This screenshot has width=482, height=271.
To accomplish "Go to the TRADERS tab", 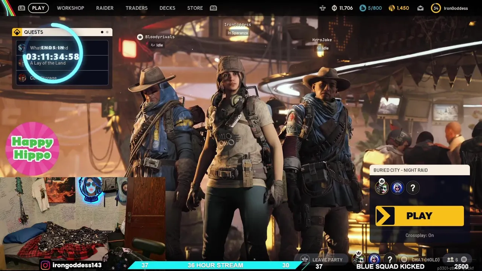I will coord(136,8).
